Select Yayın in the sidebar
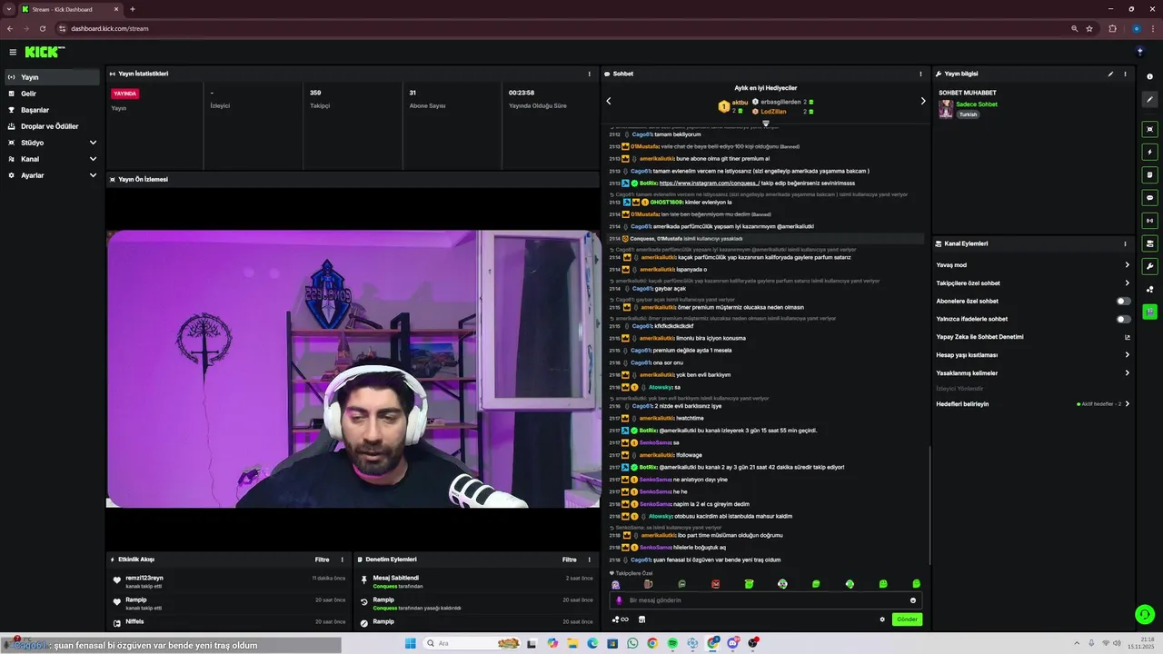1163x654 pixels. (x=53, y=77)
